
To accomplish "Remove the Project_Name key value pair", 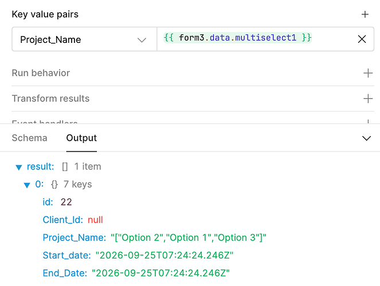I will click(362, 39).
